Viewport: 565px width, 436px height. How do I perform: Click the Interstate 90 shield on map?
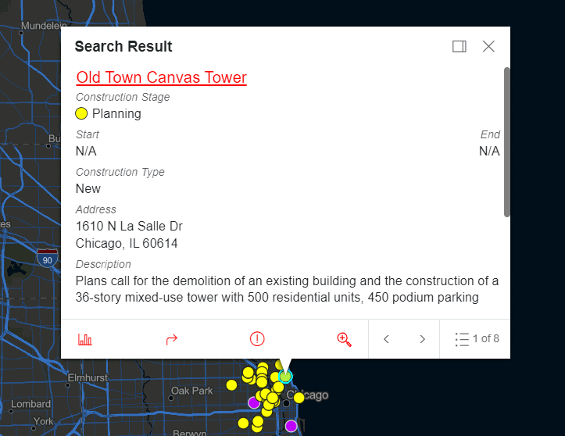[x=46, y=258]
